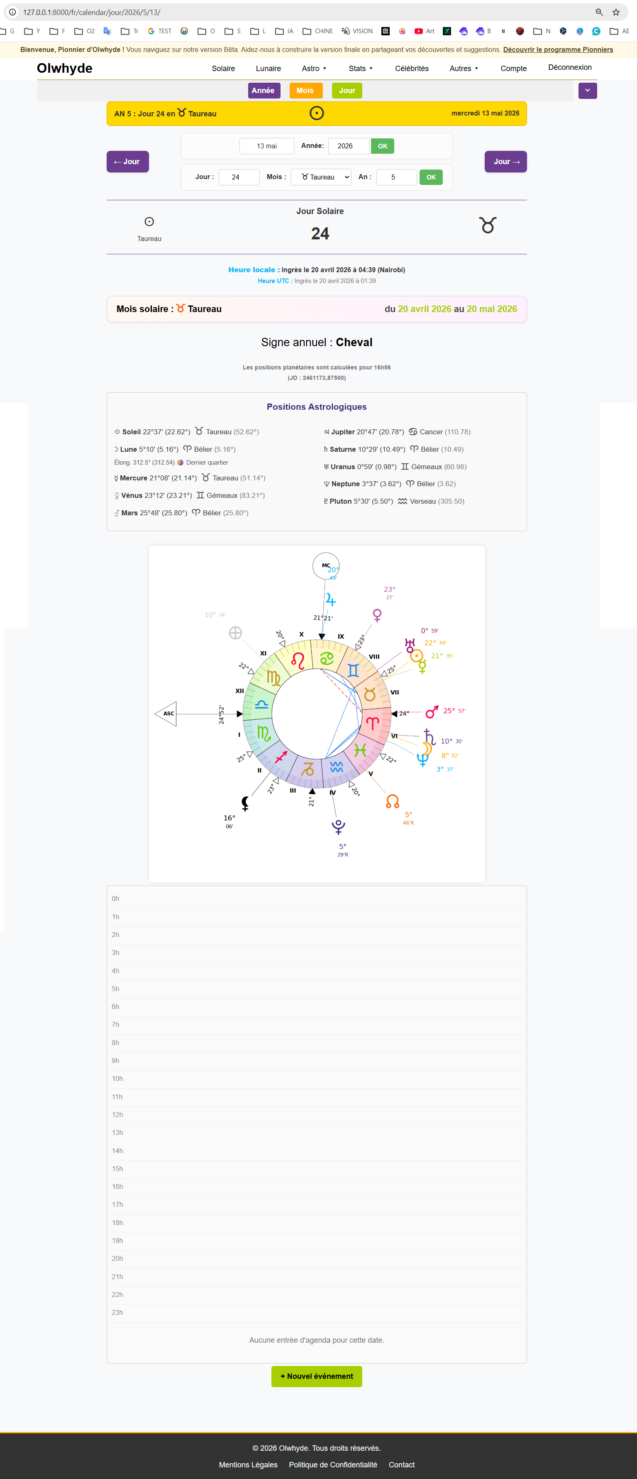
Task: Click the ASC arrow marker on chart
Action: click(x=166, y=714)
